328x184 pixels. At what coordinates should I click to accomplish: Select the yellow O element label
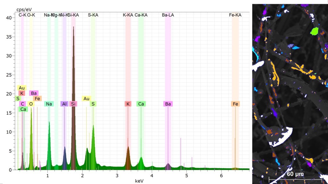pyautogui.click(x=31, y=104)
